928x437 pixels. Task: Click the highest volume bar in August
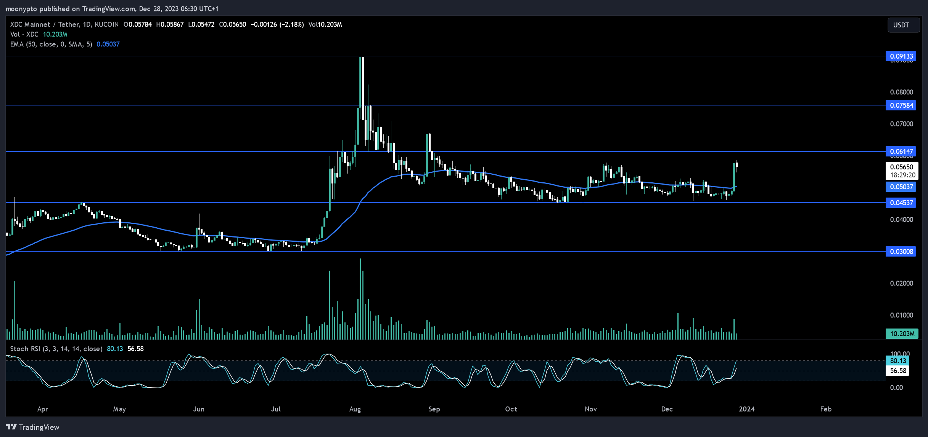[360, 299]
